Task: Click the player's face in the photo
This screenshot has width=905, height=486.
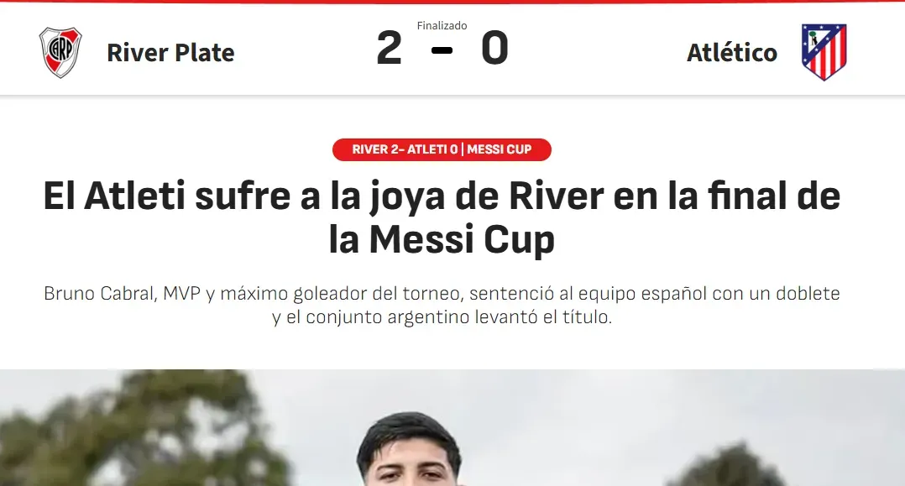Action: (410, 462)
